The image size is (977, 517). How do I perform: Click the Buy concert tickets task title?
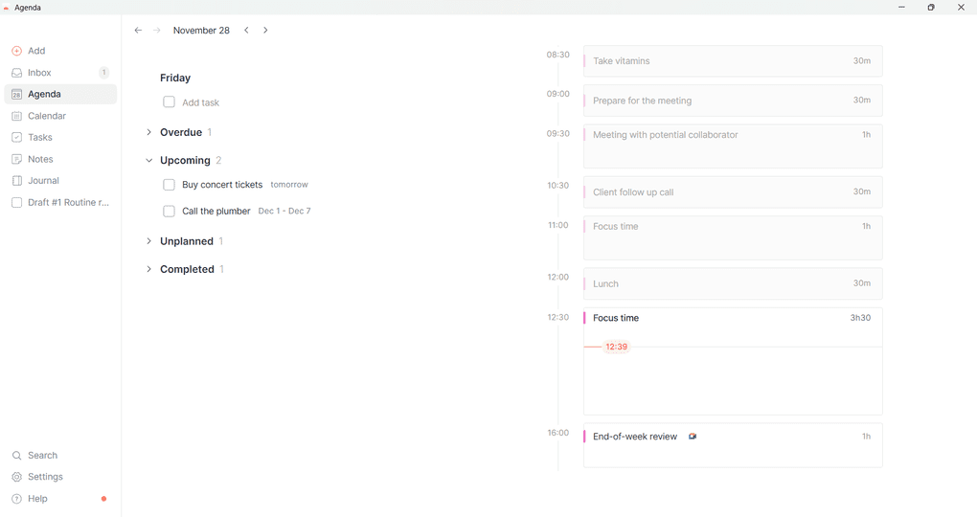point(222,185)
